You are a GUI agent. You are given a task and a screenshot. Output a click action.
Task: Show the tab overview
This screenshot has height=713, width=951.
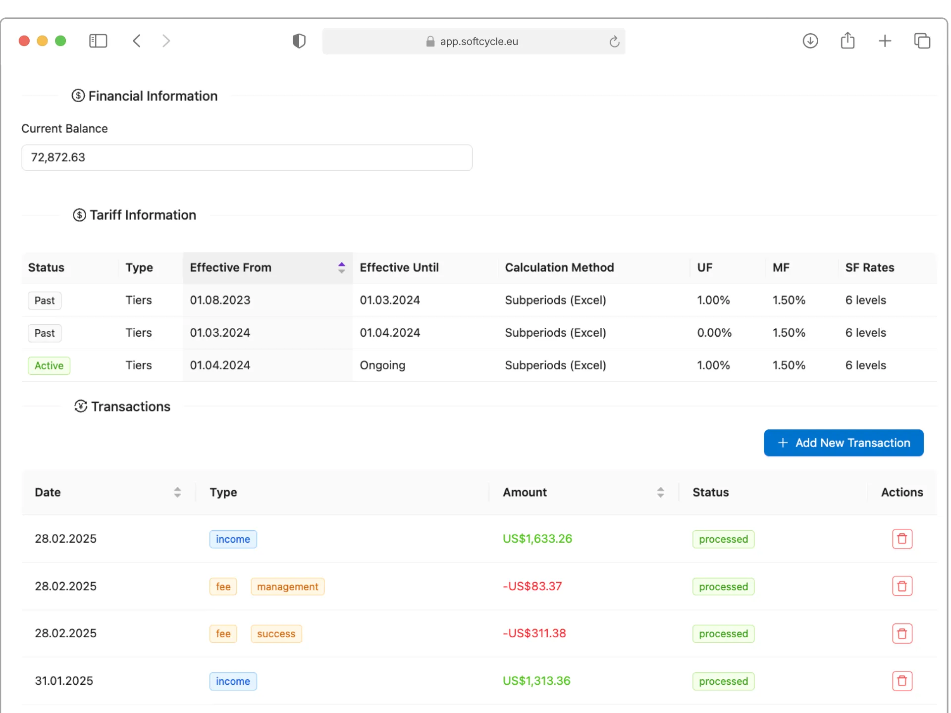click(922, 41)
